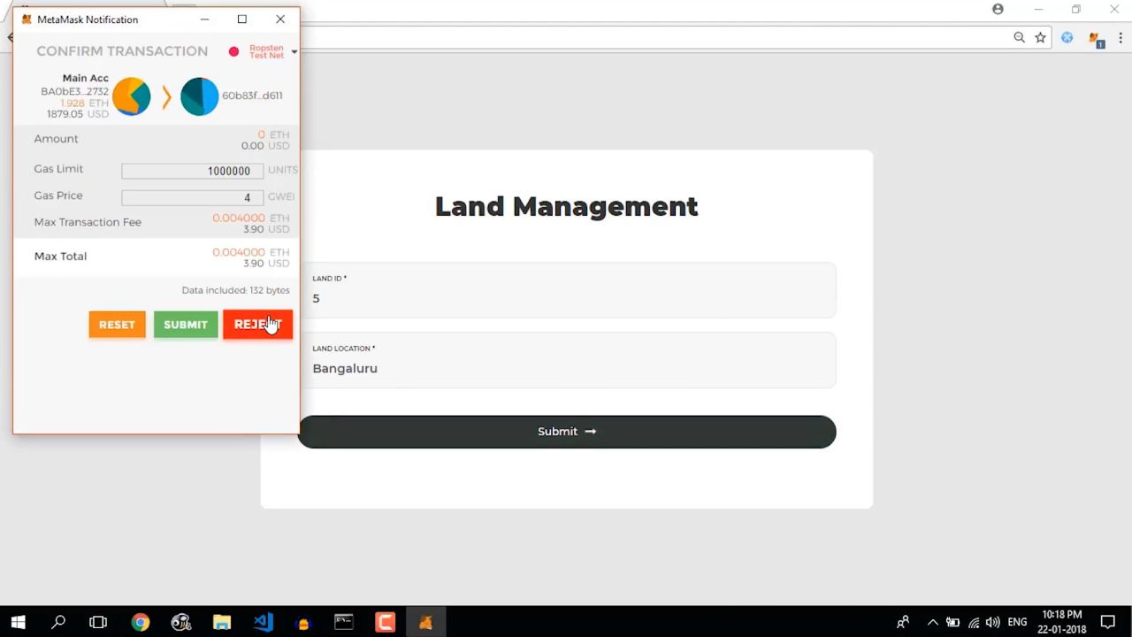Show hidden system tray icons
1132x637 pixels.
click(932, 623)
